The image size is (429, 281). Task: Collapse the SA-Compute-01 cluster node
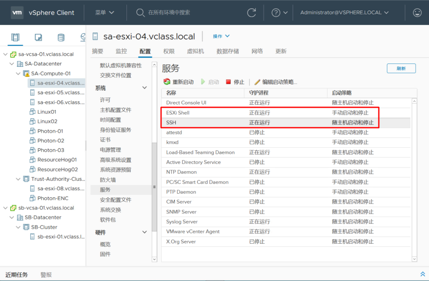pyautogui.click(x=18, y=73)
